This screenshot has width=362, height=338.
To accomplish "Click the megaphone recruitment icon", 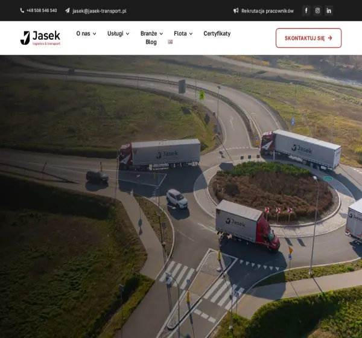I will (x=236, y=11).
